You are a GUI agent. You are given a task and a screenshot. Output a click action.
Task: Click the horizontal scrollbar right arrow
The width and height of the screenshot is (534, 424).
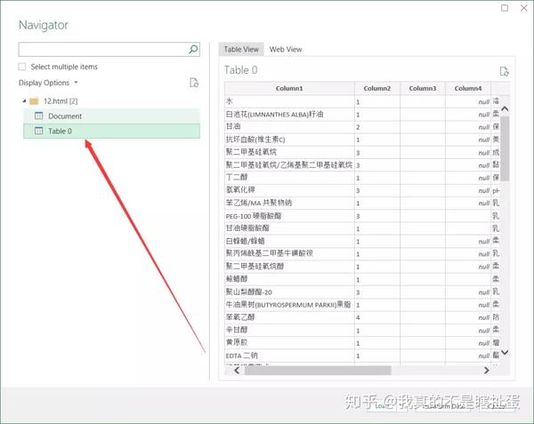(487, 371)
